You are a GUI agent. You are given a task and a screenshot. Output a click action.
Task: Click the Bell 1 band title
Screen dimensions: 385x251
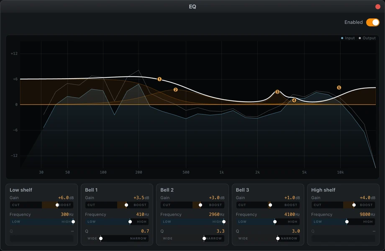coord(91,190)
